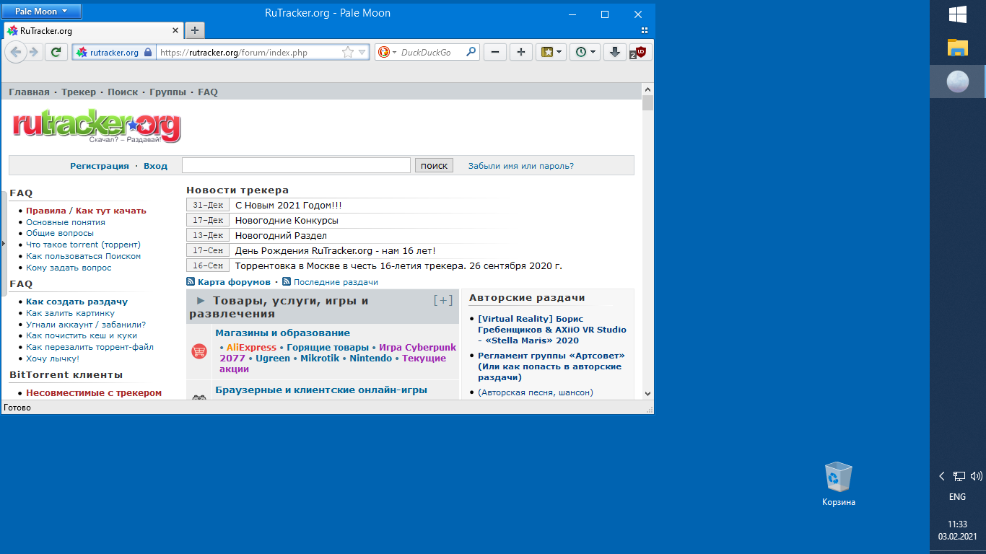The height and width of the screenshot is (554, 986).
Task: Open the Трекер menu link
Action: [79, 92]
